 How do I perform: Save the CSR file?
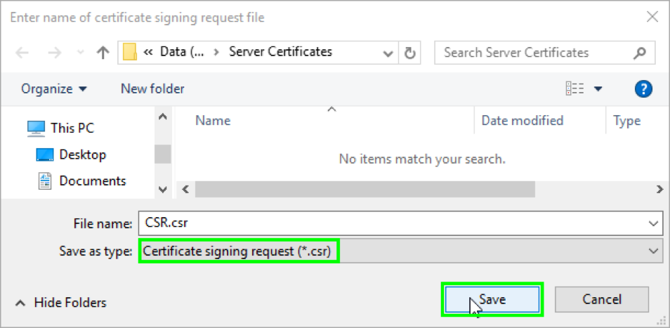[492, 299]
